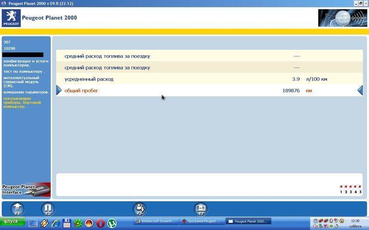The height and width of the screenshot is (230, 369).
Task: Click the right blue arrow on mileage row
Action: [x=360, y=91]
